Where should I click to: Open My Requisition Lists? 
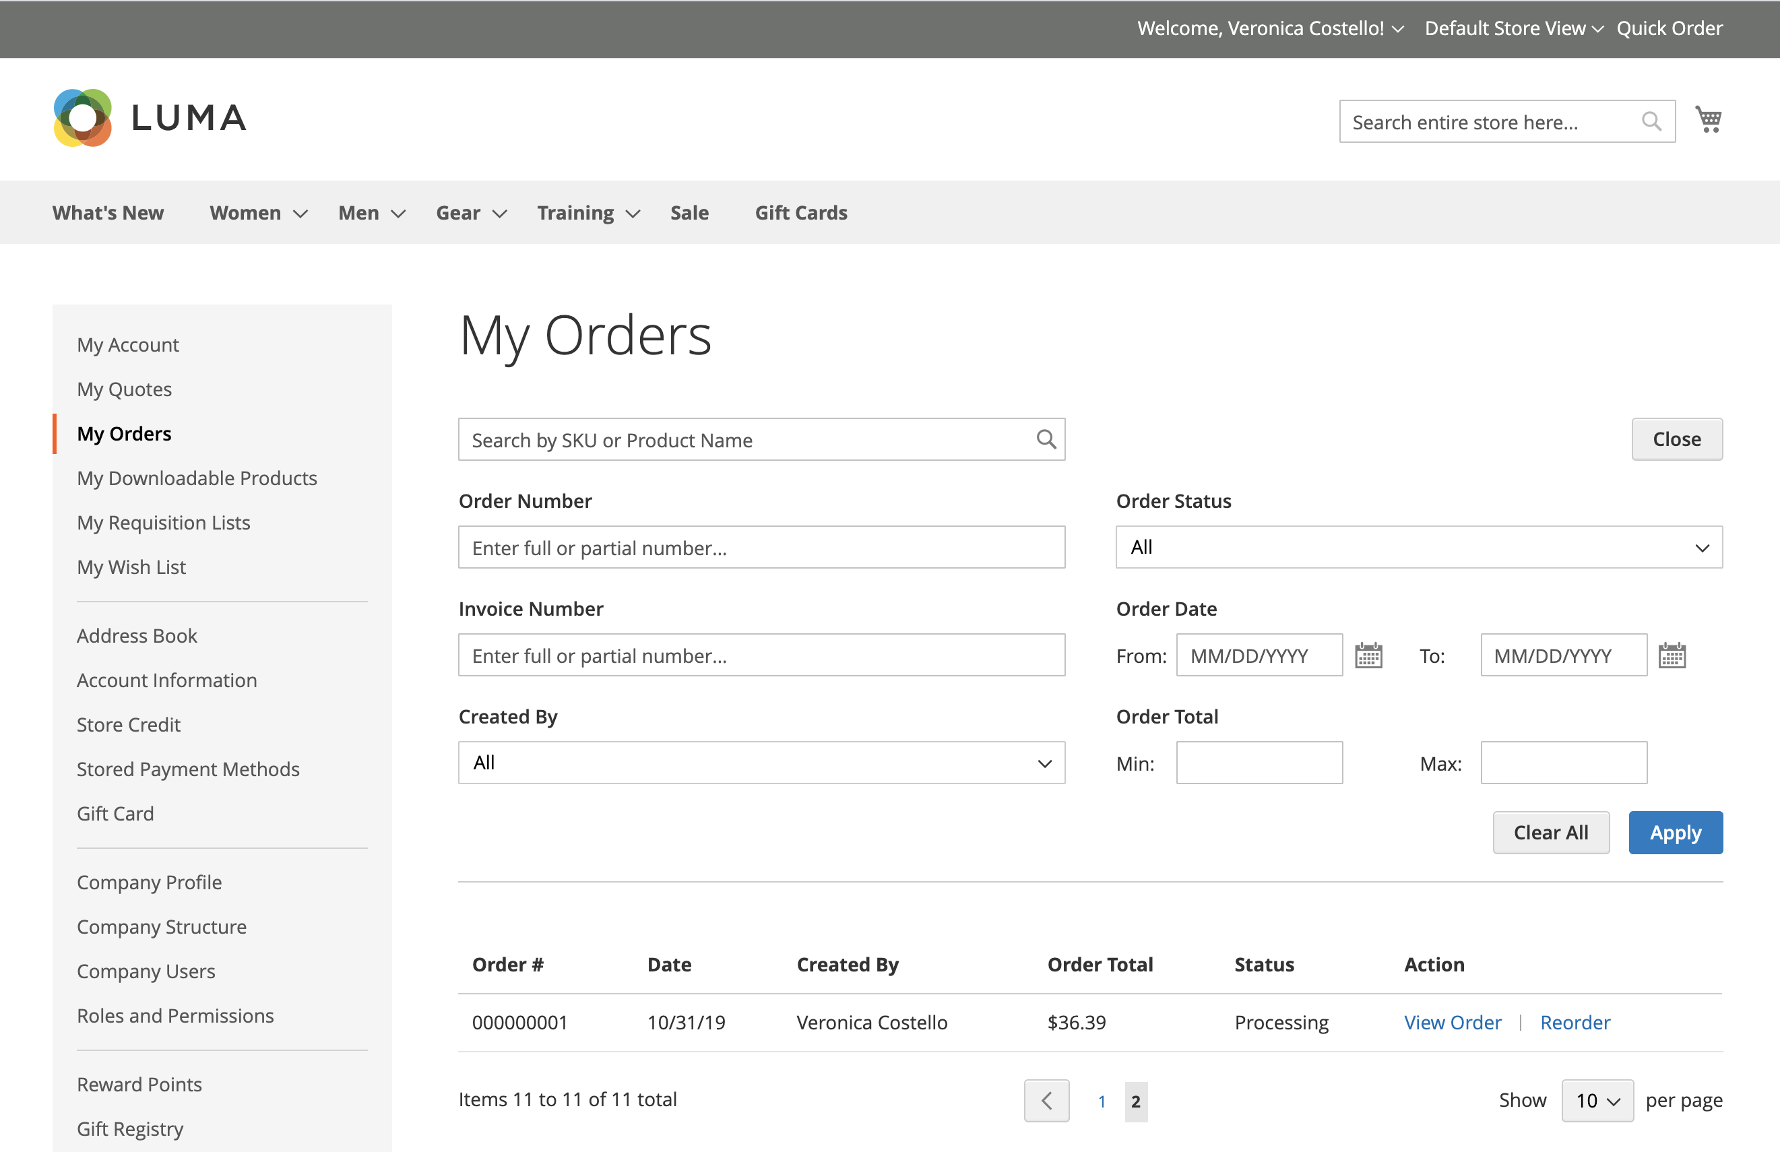(163, 522)
